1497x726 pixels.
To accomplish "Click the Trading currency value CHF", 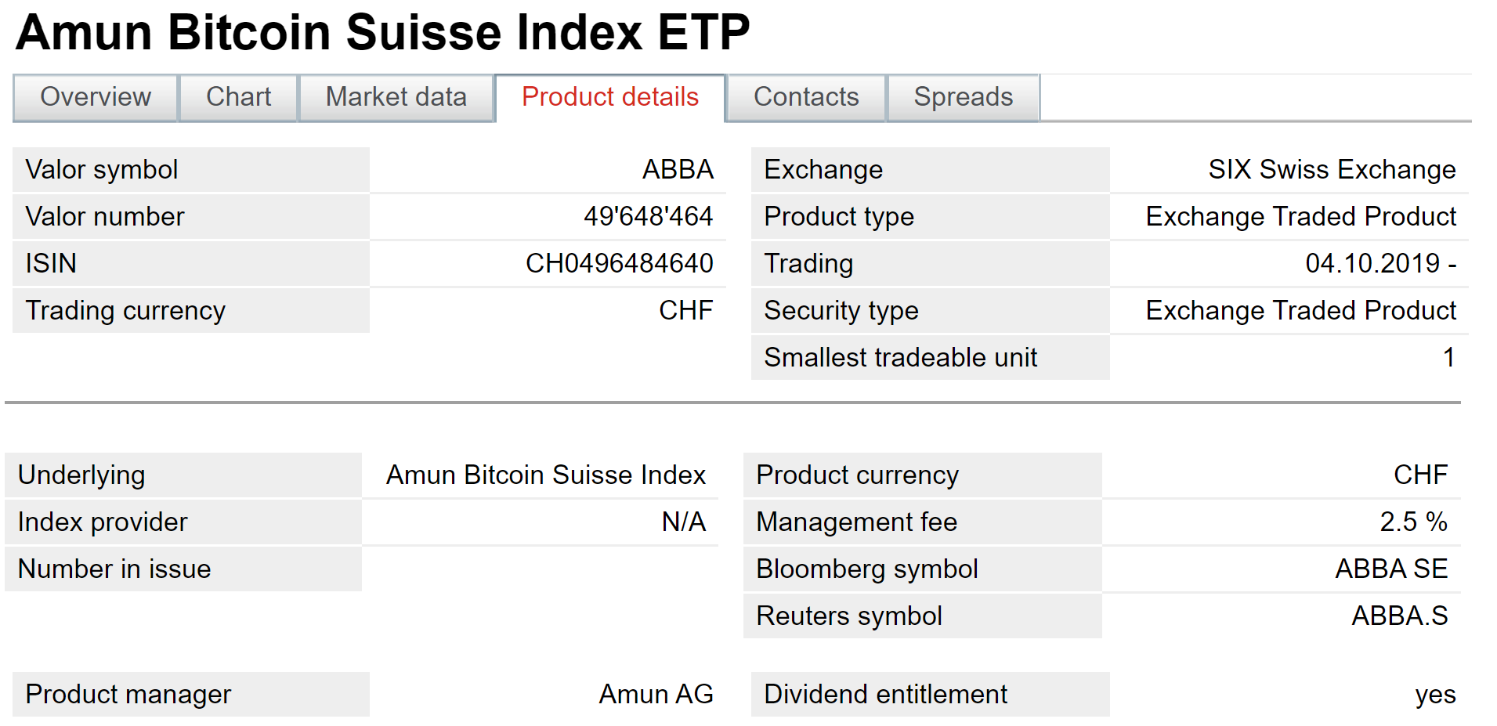I will (685, 310).
